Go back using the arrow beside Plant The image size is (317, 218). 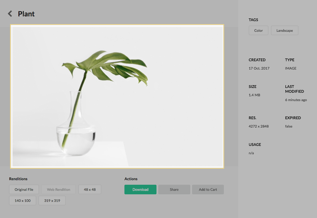[10, 14]
